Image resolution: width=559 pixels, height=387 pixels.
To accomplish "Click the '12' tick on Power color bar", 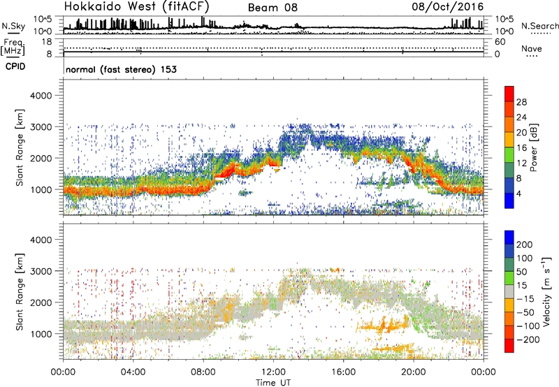I will click(x=521, y=163).
